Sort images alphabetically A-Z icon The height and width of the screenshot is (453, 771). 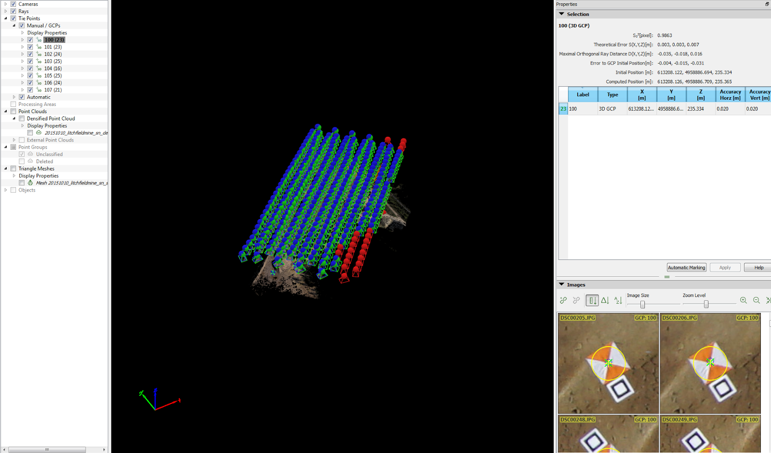coord(618,300)
